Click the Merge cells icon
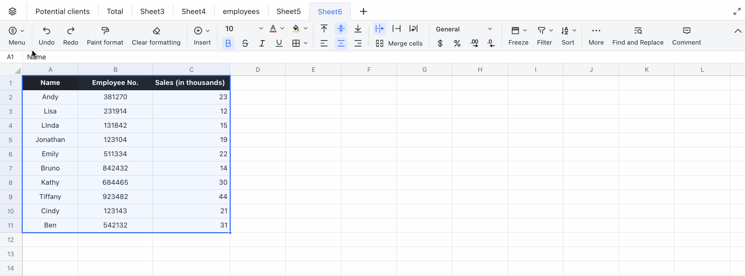Image resolution: width=745 pixels, height=276 pixels. [x=379, y=43]
